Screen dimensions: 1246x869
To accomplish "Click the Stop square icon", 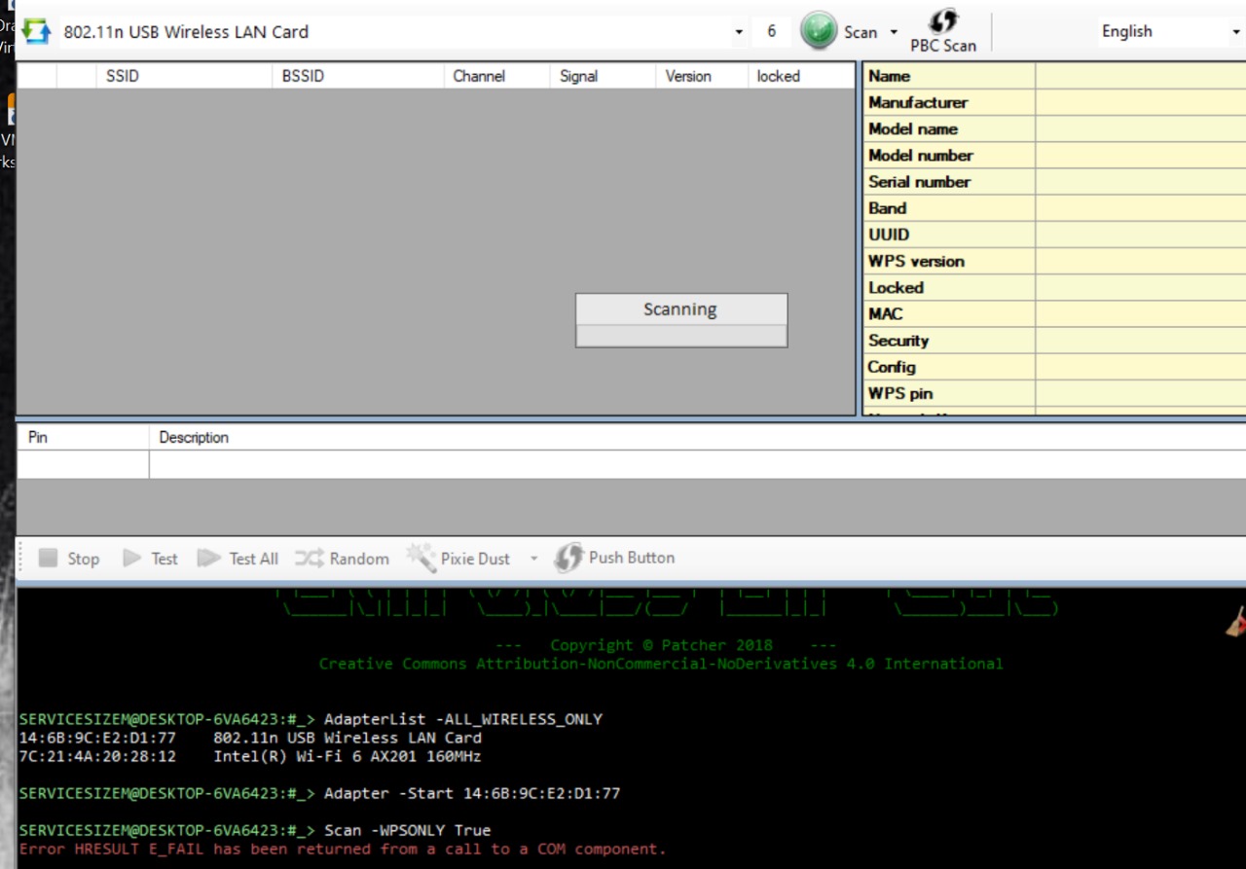I will tap(48, 558).
